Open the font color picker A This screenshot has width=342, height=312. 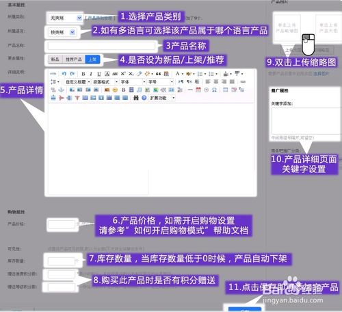point(177,74)
